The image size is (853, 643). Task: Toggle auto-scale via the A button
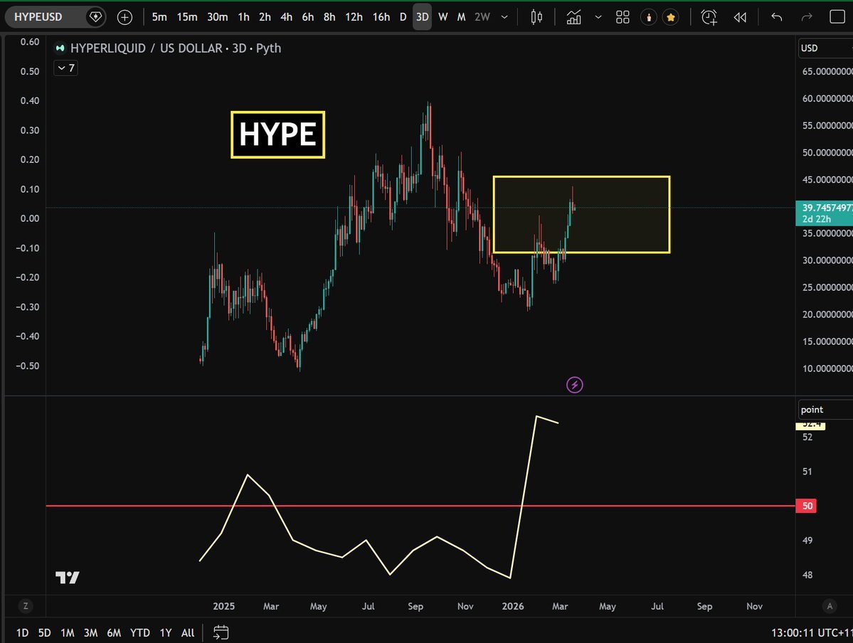(830, 606)
